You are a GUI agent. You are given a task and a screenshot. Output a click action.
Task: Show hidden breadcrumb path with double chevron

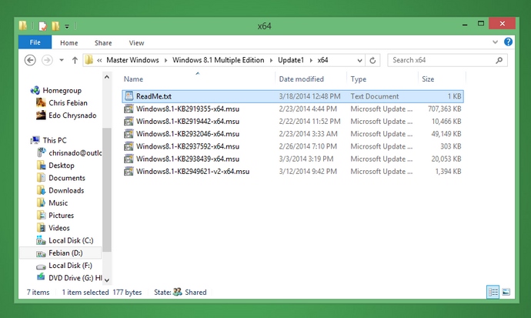[x=99, y=60]
